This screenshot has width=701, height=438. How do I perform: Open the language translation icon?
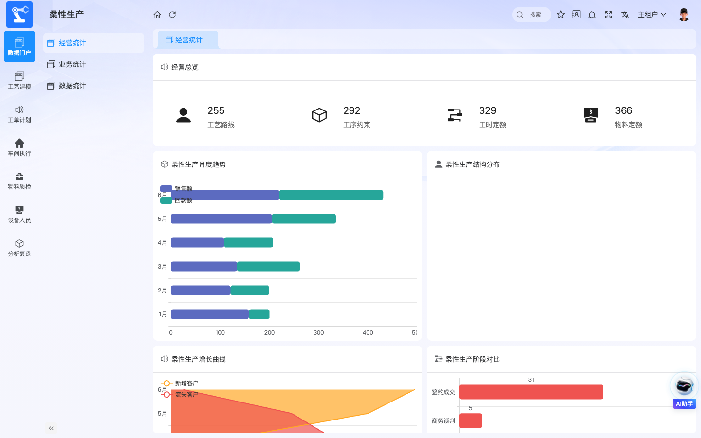625,15
